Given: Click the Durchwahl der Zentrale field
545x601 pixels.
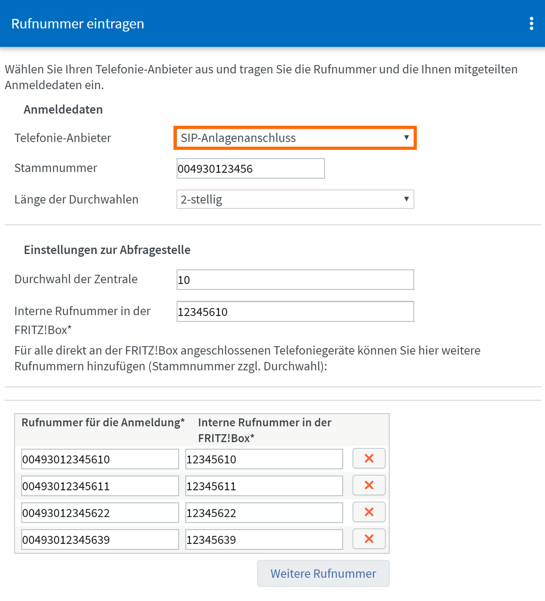Looking at the screenshot, I should coord(295,280).
